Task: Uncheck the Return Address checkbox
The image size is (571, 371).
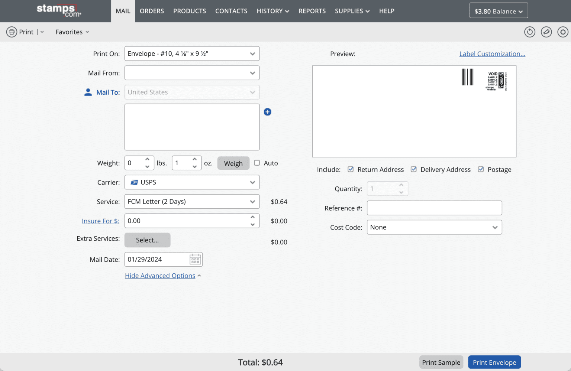Action: pyautogui.click(x=351, y=169)
